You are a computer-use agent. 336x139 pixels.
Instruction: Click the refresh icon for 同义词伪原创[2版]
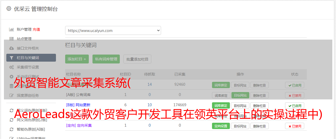11,120
